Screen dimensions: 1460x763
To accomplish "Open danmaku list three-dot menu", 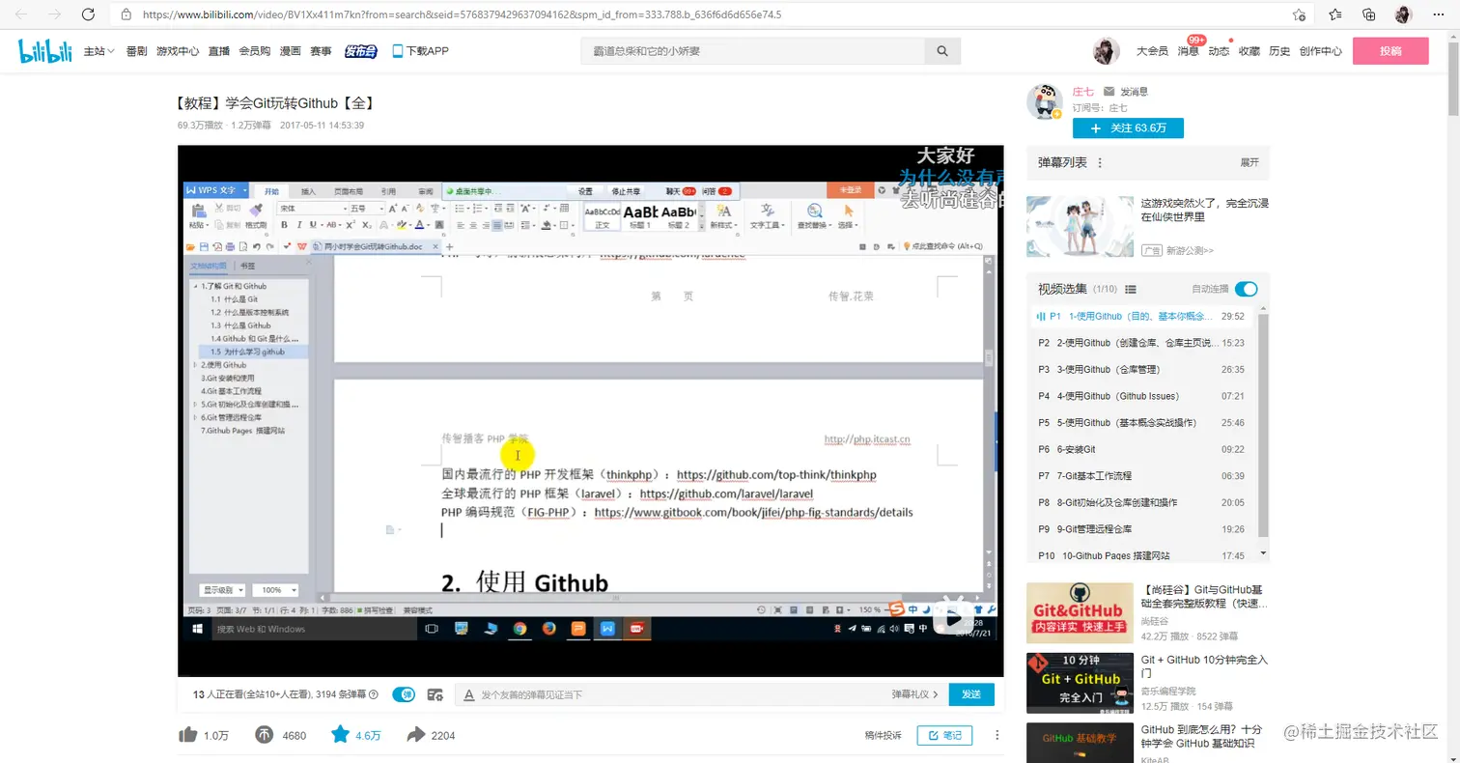I will [1100, 163].
